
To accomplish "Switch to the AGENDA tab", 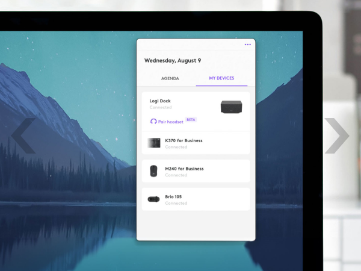I will pos(170,78).
